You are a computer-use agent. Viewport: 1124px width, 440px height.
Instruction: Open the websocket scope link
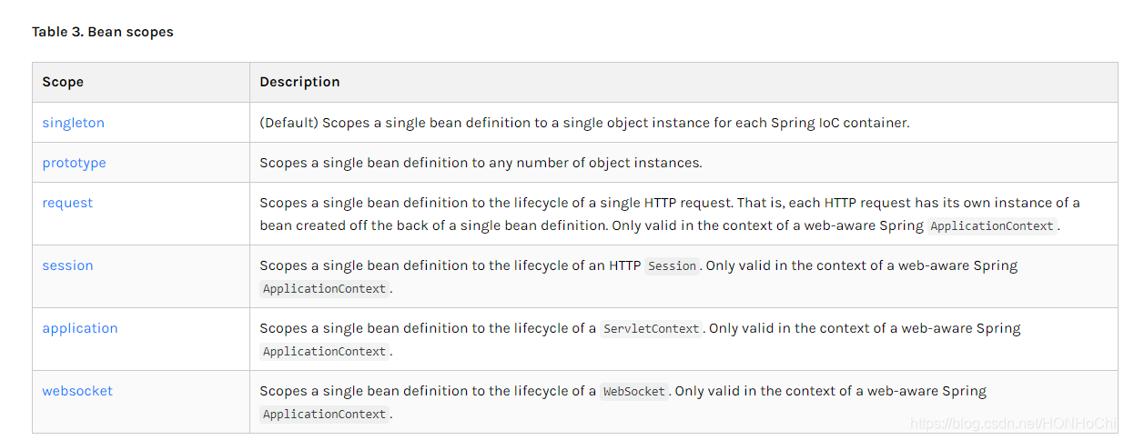[x=77, y=391]
